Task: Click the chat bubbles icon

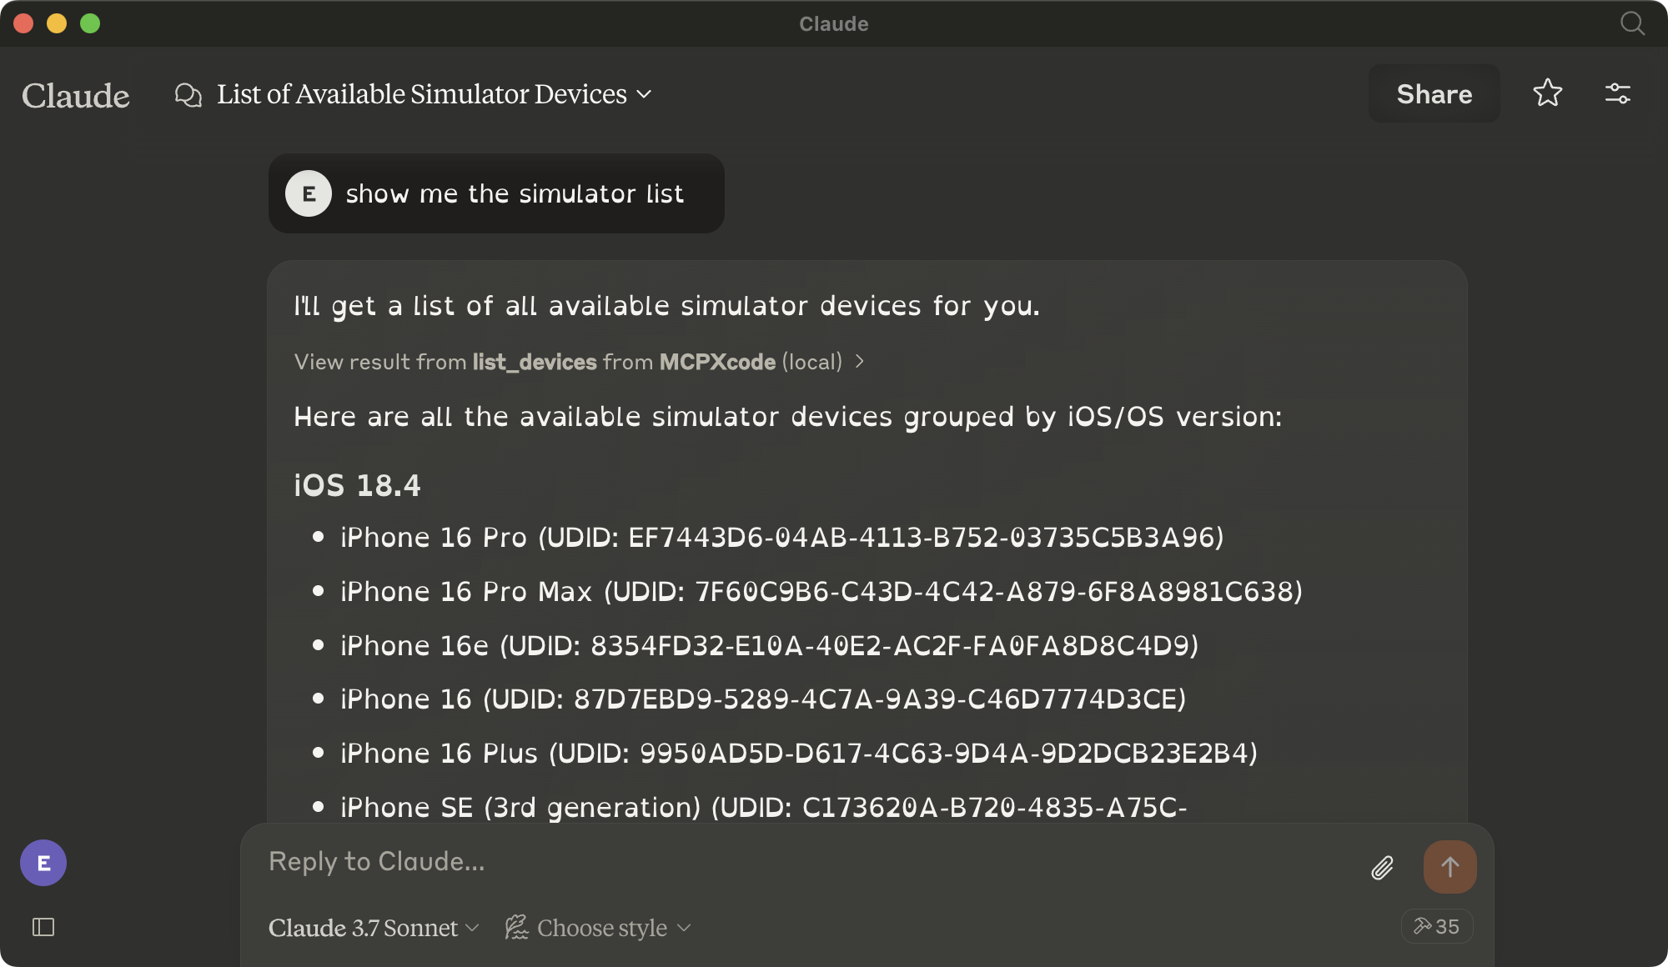Action: [188, 95]
